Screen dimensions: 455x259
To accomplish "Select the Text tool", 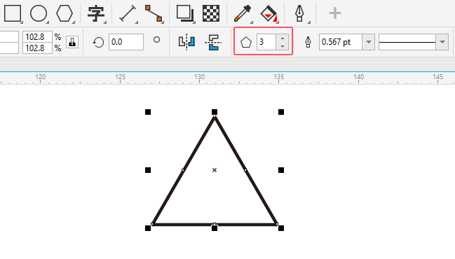I will 96,13.
